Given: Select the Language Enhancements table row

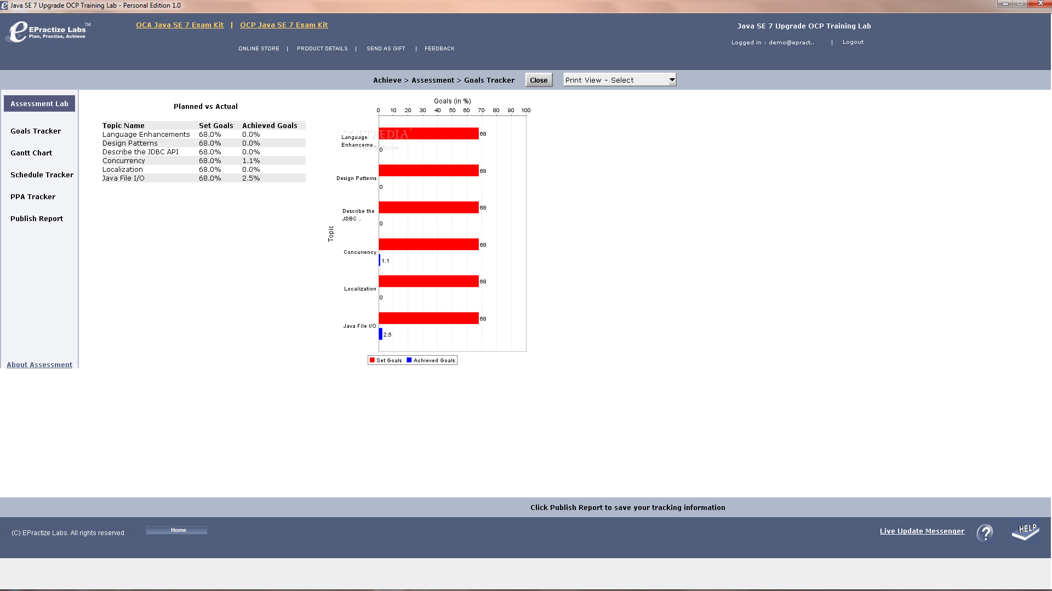Looking at the screenshot, I should point(204,134).
